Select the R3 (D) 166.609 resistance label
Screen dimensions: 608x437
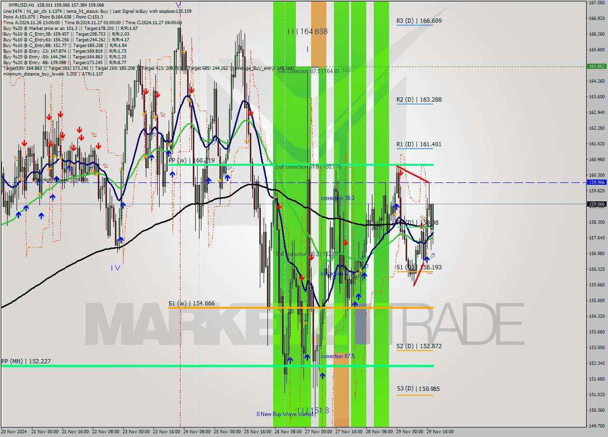click(x=419, y=21)
